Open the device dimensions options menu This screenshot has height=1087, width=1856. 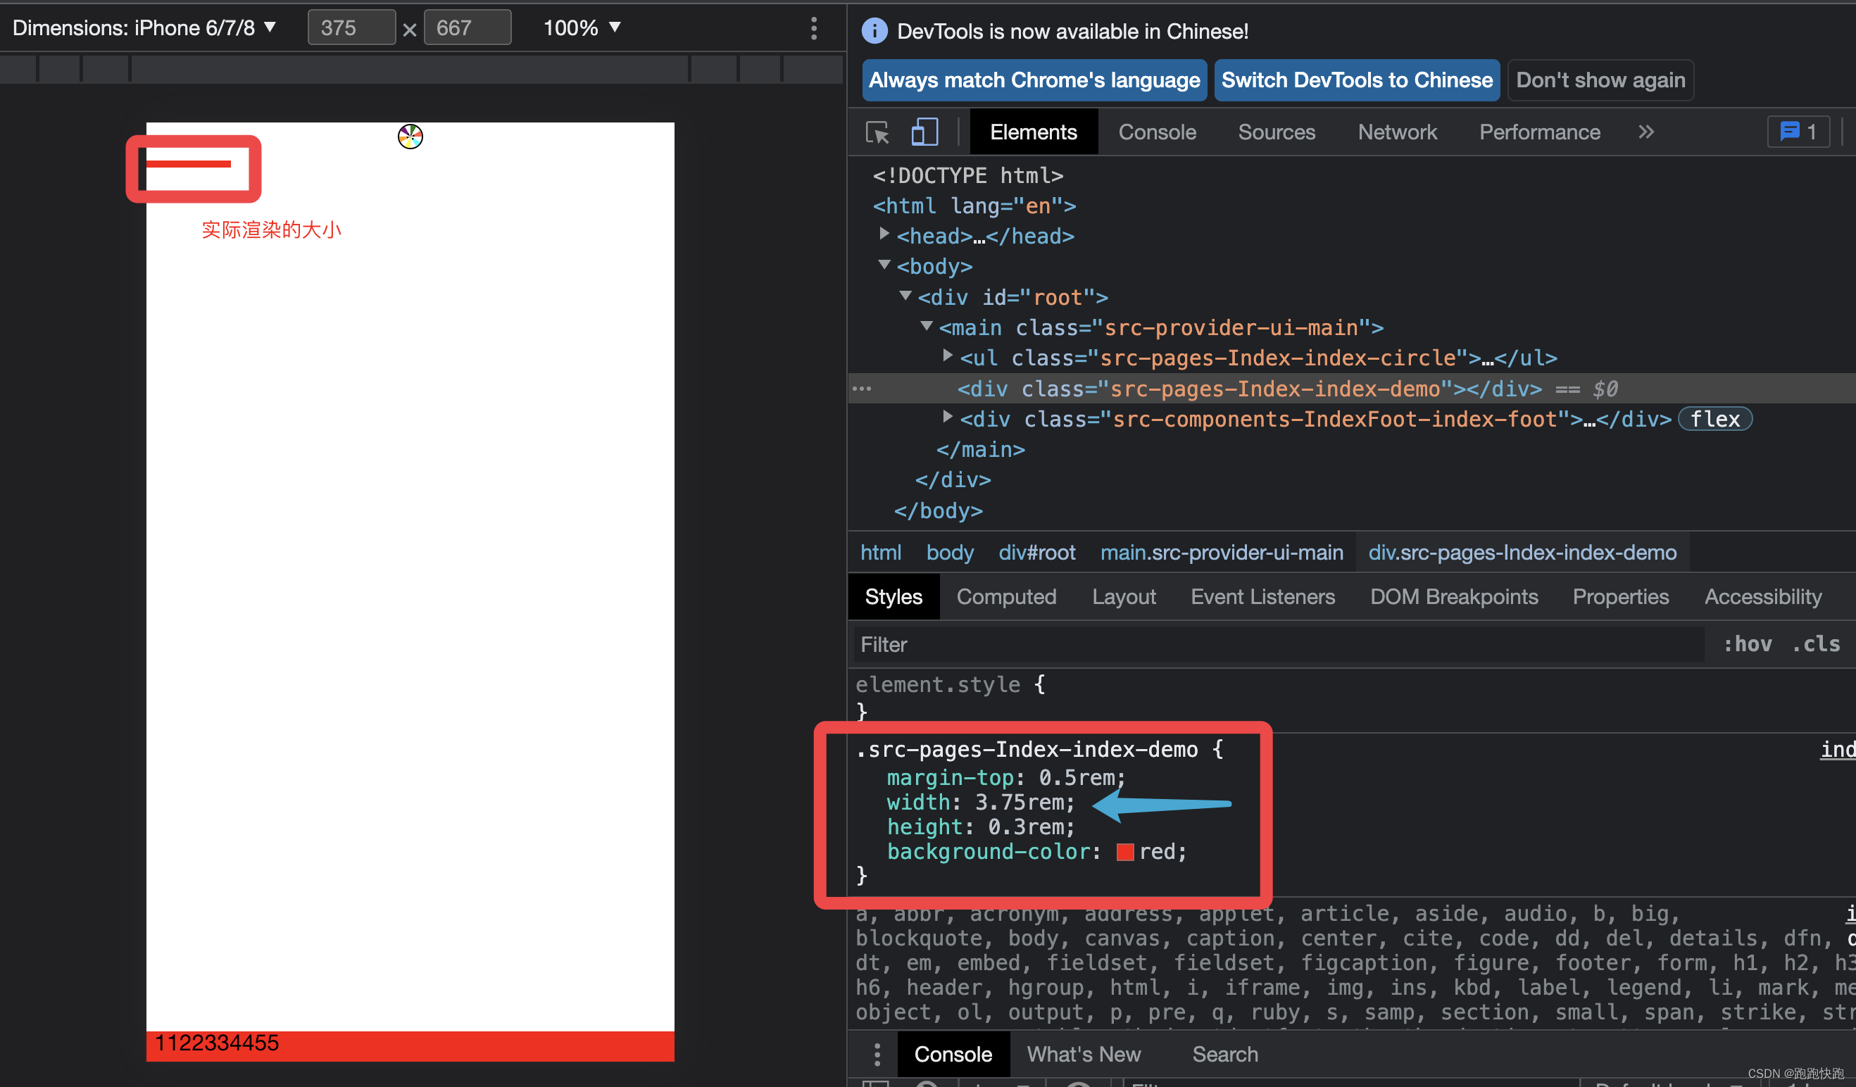270,28
